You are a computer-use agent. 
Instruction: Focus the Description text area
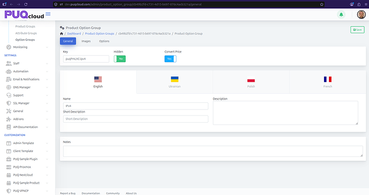point(286,113)
